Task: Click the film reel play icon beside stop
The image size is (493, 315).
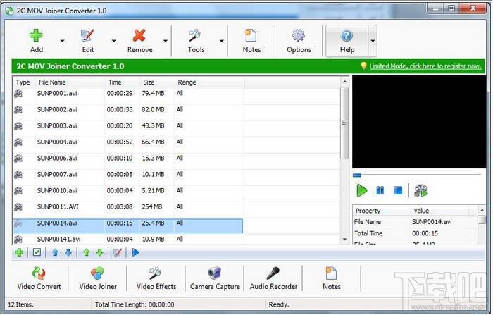Action: click(x=420, y=190)
